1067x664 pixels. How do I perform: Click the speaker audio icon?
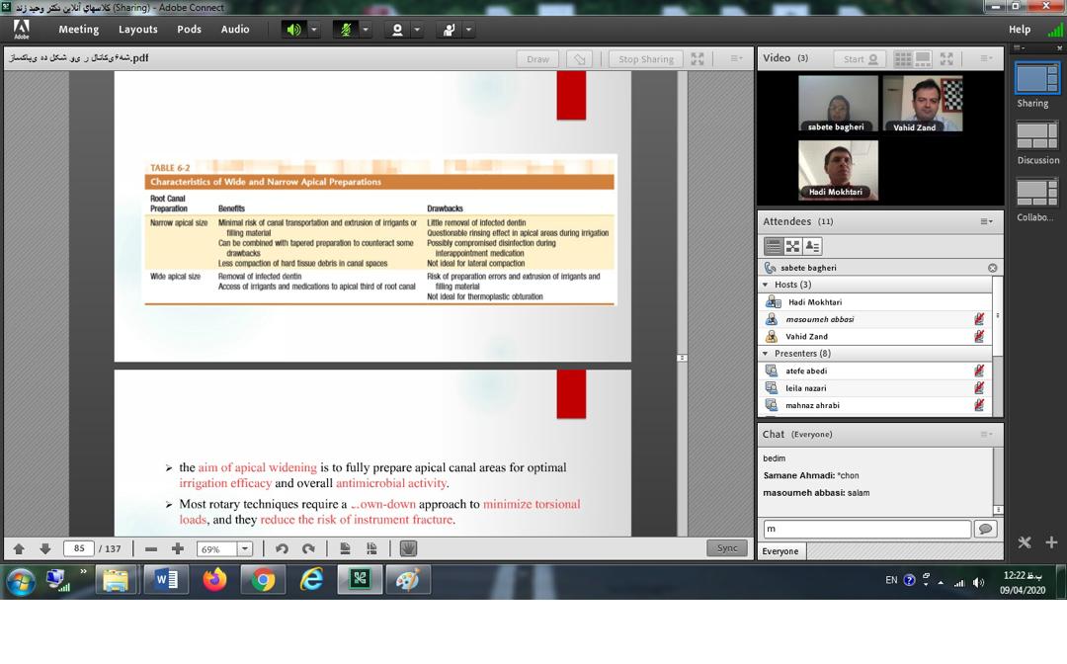click(293, 30)
